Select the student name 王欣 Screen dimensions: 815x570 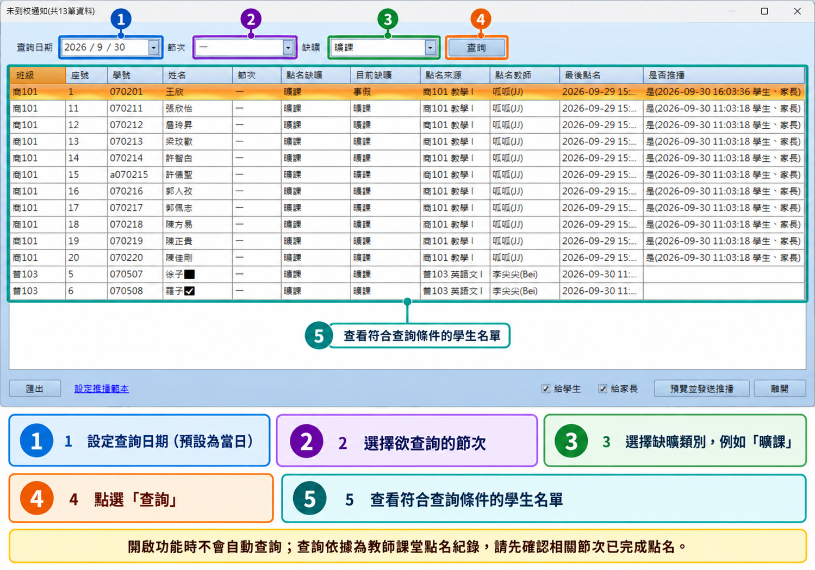pyautogui.click(x=175, y=92)
